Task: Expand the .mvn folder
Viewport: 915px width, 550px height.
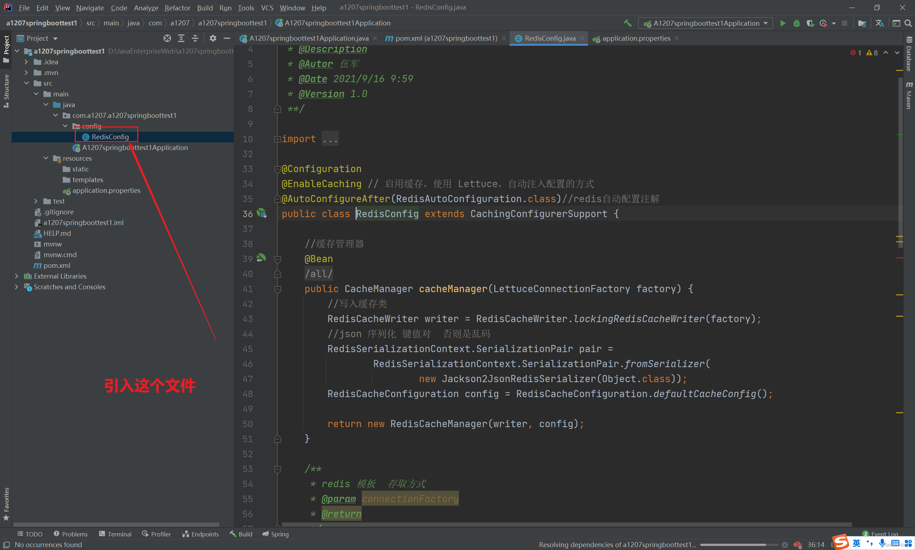Action: (x=26, y=72)
